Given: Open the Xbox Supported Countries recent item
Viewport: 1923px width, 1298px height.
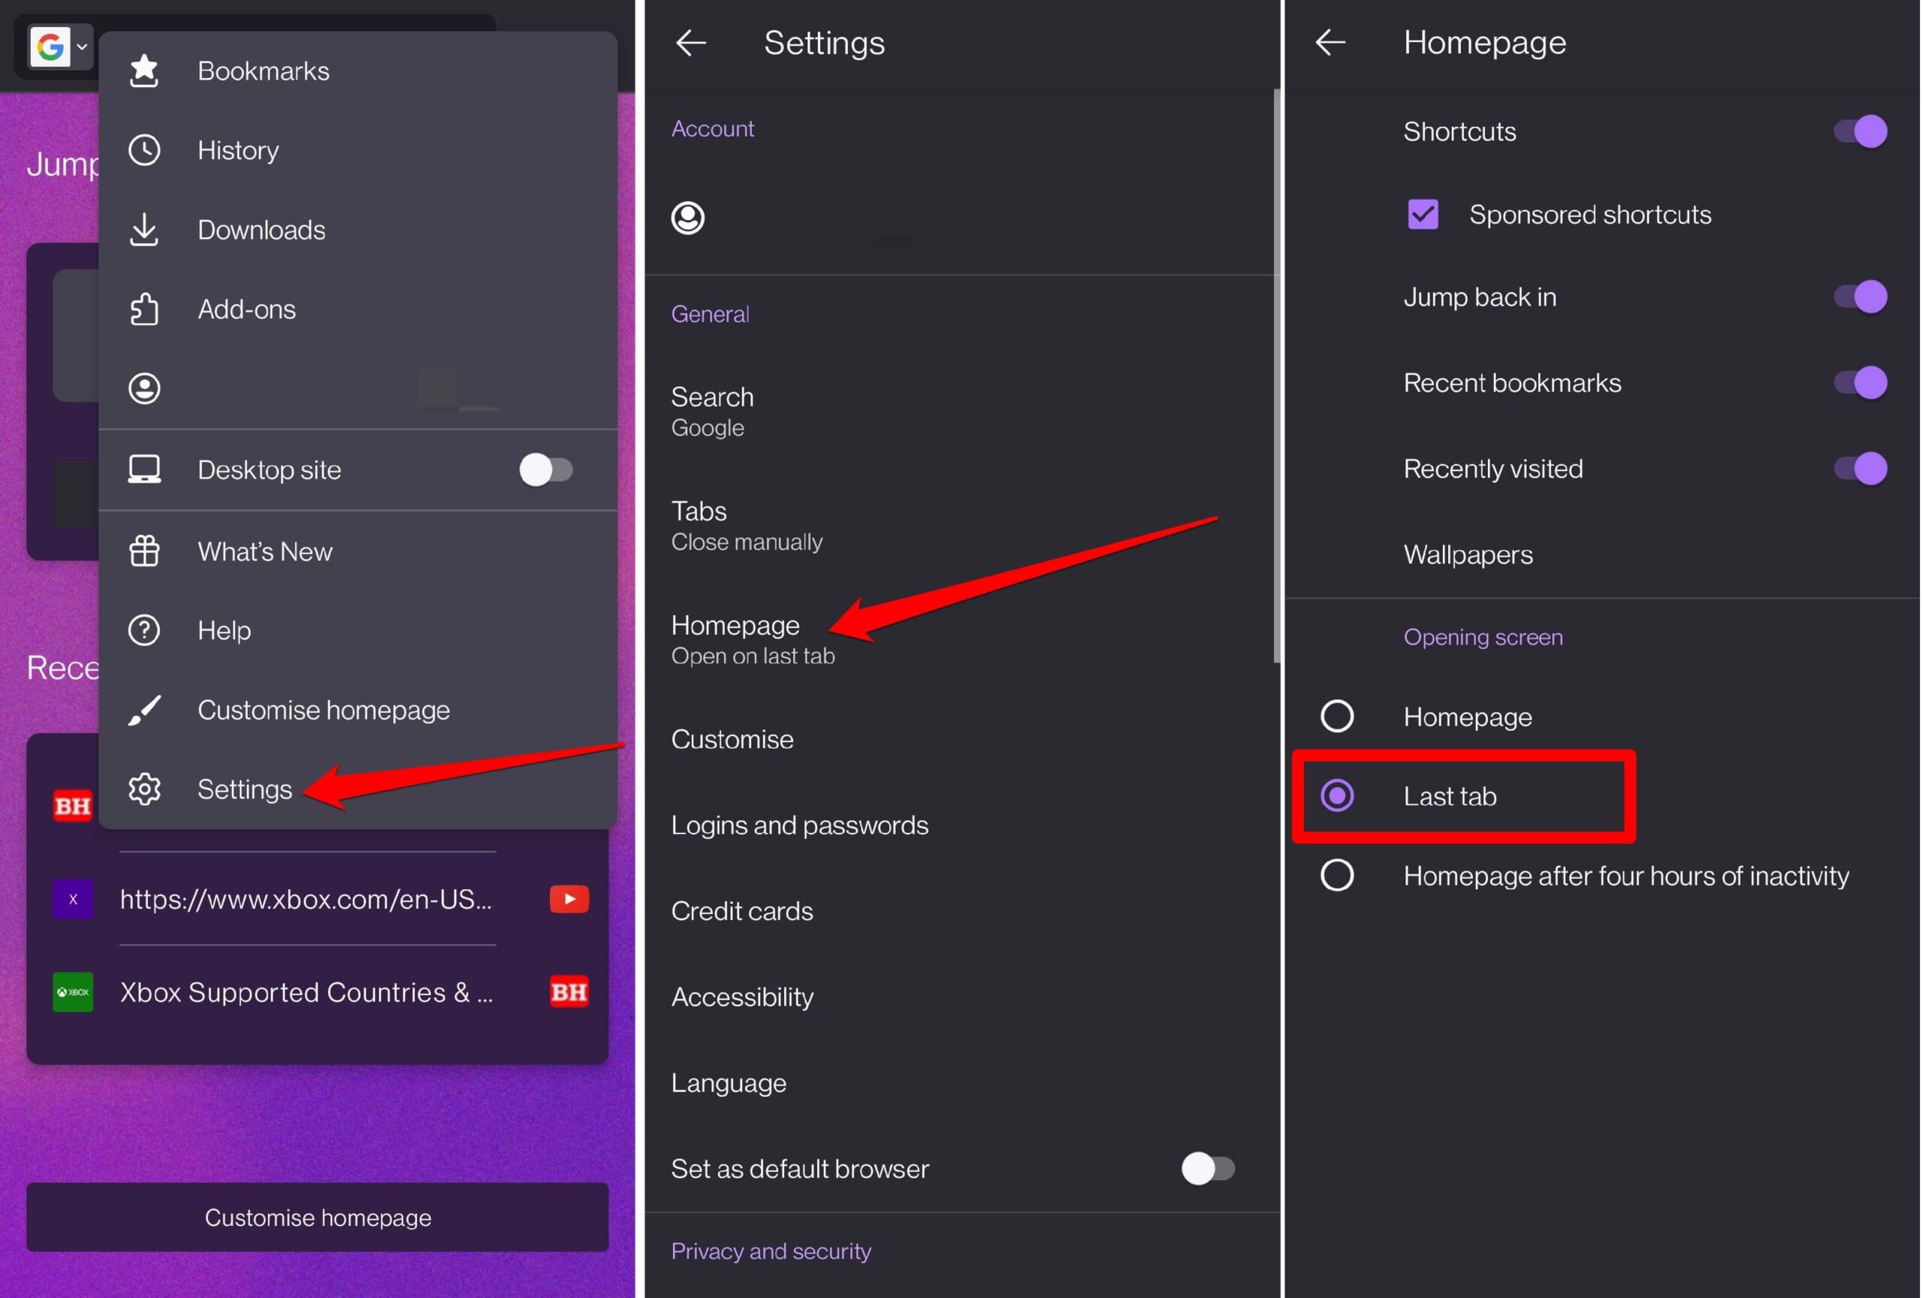Looking at the screenshot, I should pyautogui.click(x=306, y=992).
